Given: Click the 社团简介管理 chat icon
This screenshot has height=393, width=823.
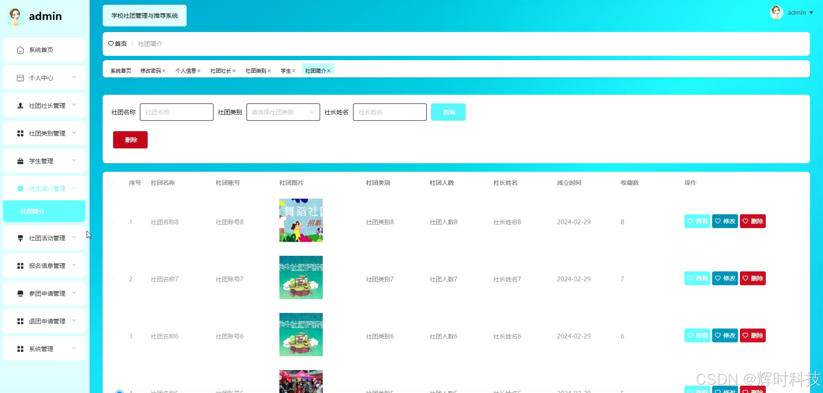Looking at the screenshot, I should pos(20,189).
